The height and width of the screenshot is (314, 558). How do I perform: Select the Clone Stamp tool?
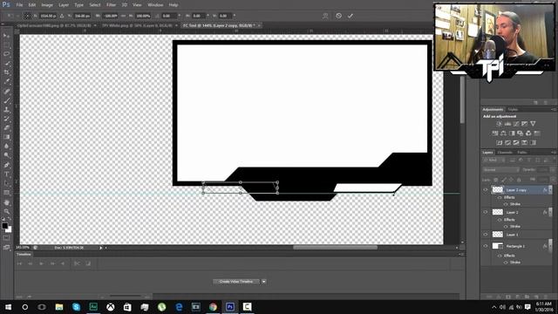[6, 110]
